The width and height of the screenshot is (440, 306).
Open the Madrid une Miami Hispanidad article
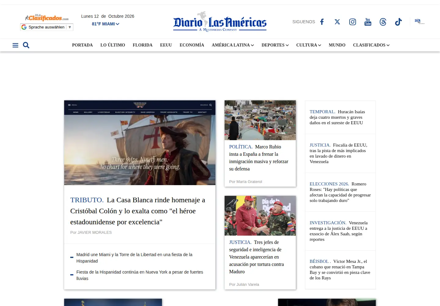click(134, 258)
